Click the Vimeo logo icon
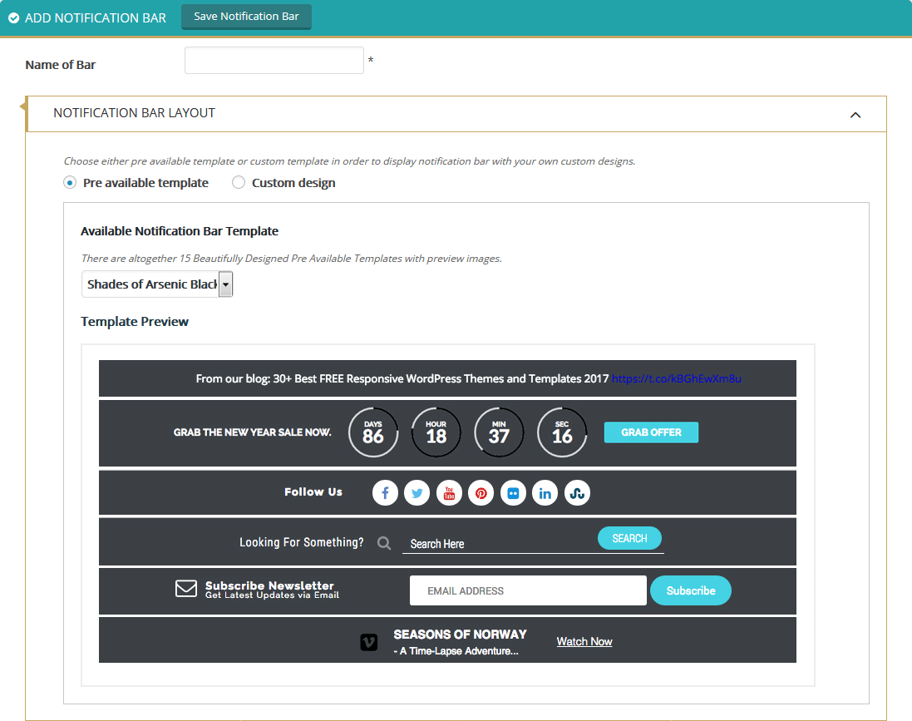The image size is (912, 721). pos(369,643)
